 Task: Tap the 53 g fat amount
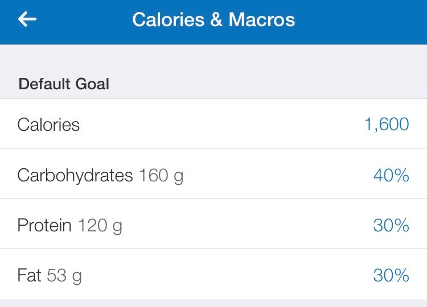[x=64, y=276]
